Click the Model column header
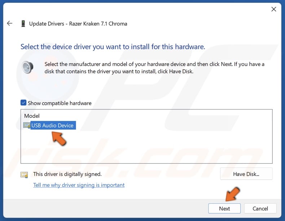Viewport: 285px width, 221px height. pyautogui.click(x=32, y=116)
